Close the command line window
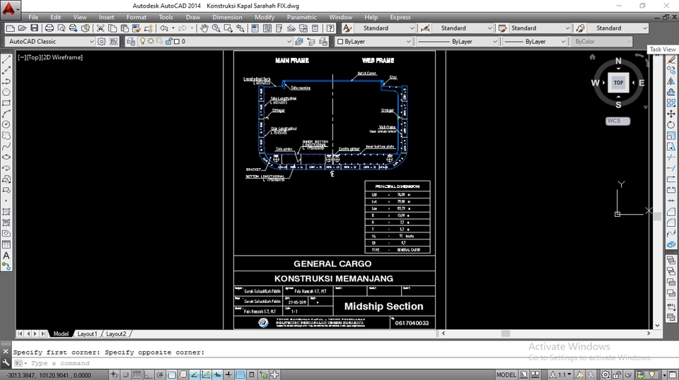 (6, 352)
